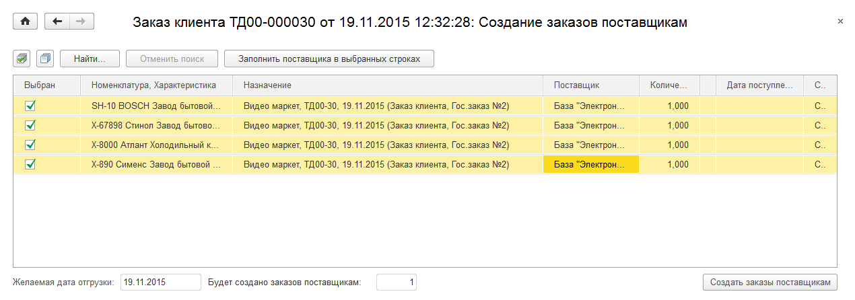
Task: Select highlighted supplier cell in X-890 row
Action: 590,164
